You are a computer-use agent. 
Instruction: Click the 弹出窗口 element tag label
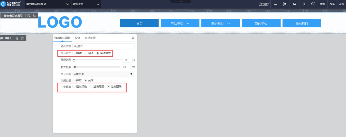click(5, 38)
